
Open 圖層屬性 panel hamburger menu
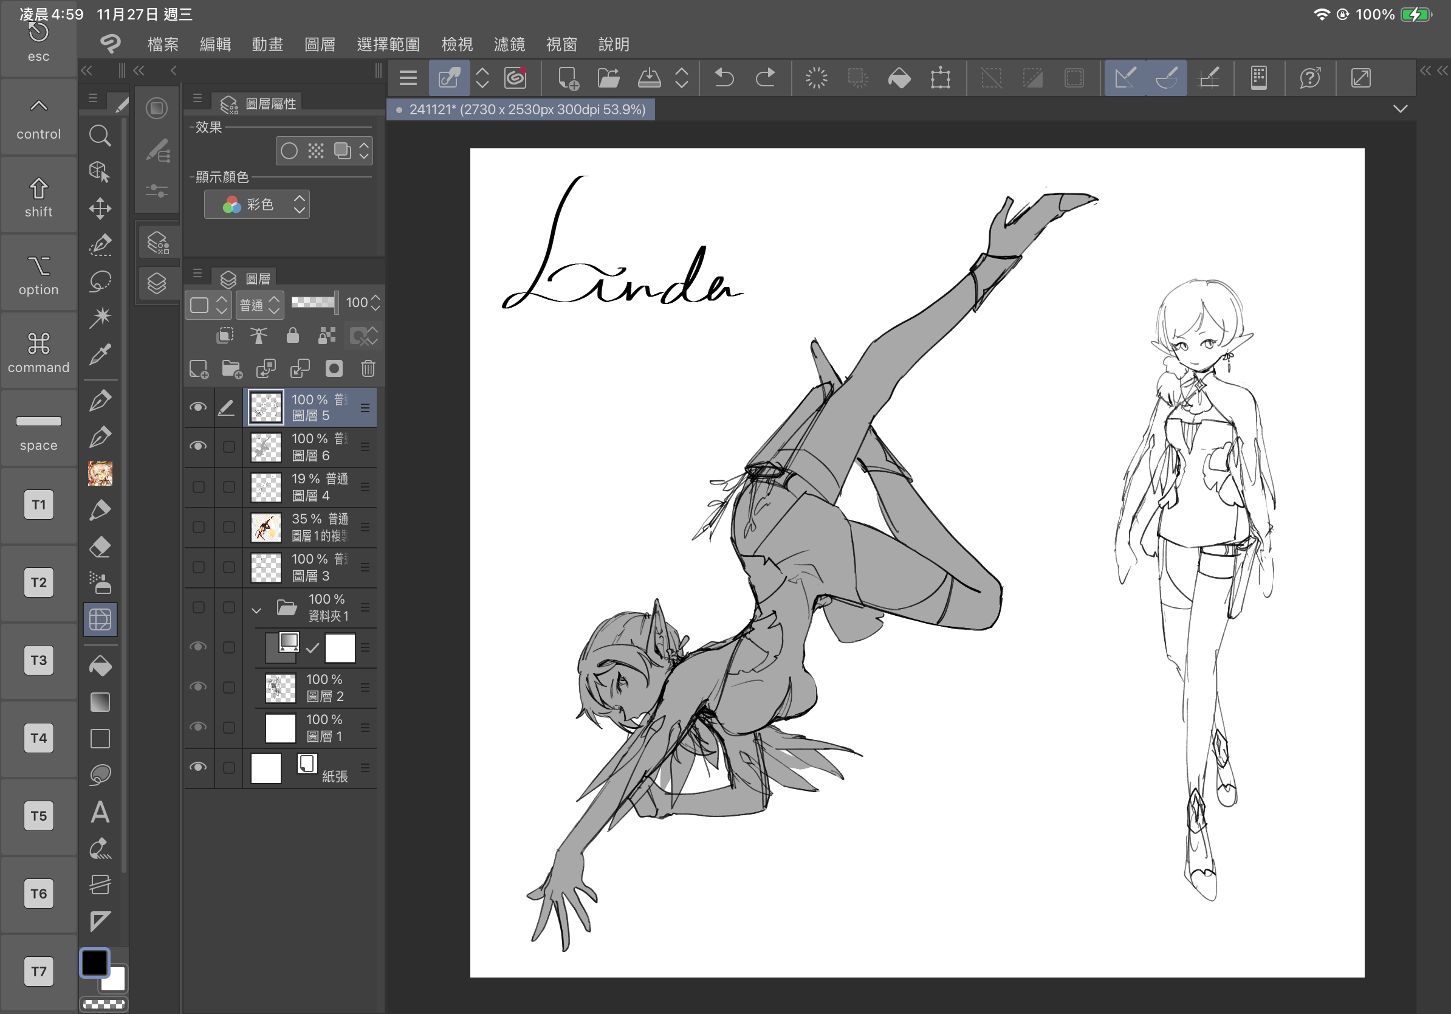(x=197, y=98)
